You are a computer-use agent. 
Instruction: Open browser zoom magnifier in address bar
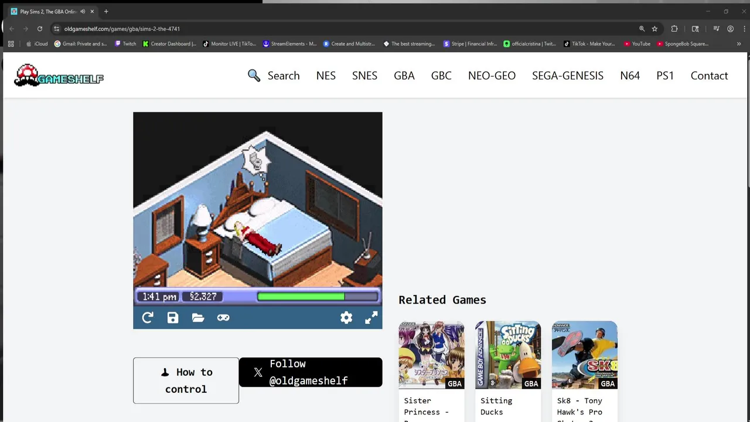pyautogui.click(x=642, y=29)
